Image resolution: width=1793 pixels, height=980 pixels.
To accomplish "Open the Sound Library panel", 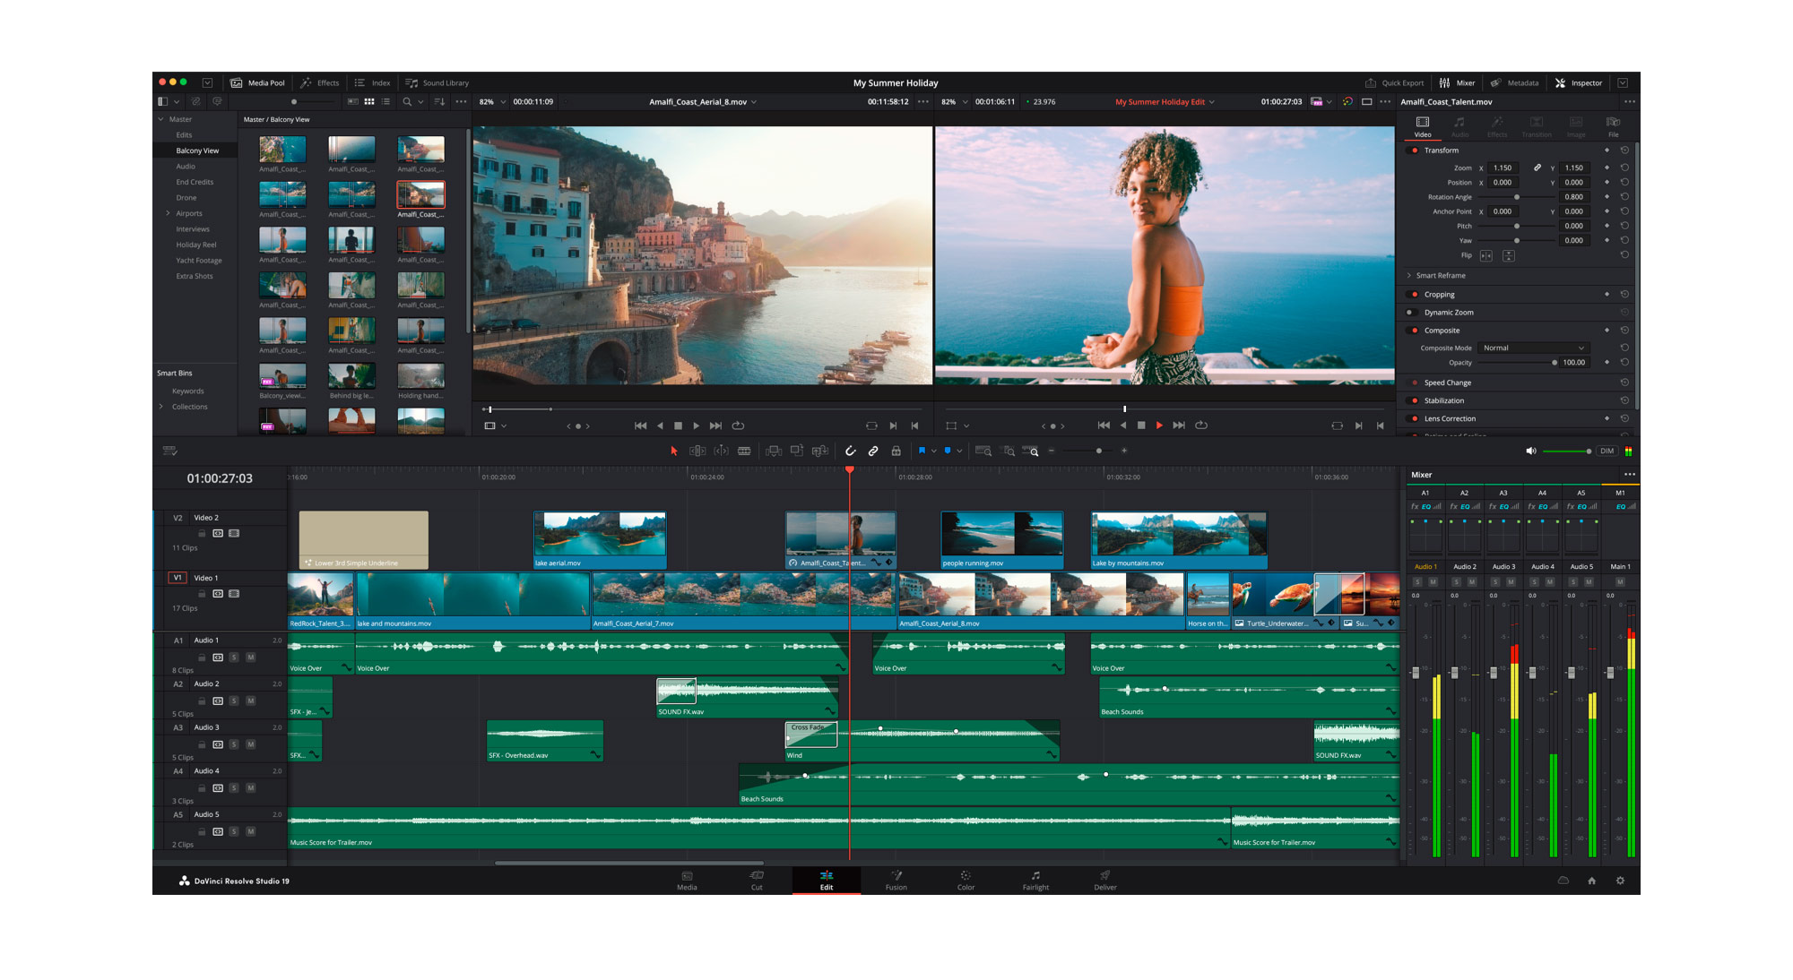I will 439,82.
